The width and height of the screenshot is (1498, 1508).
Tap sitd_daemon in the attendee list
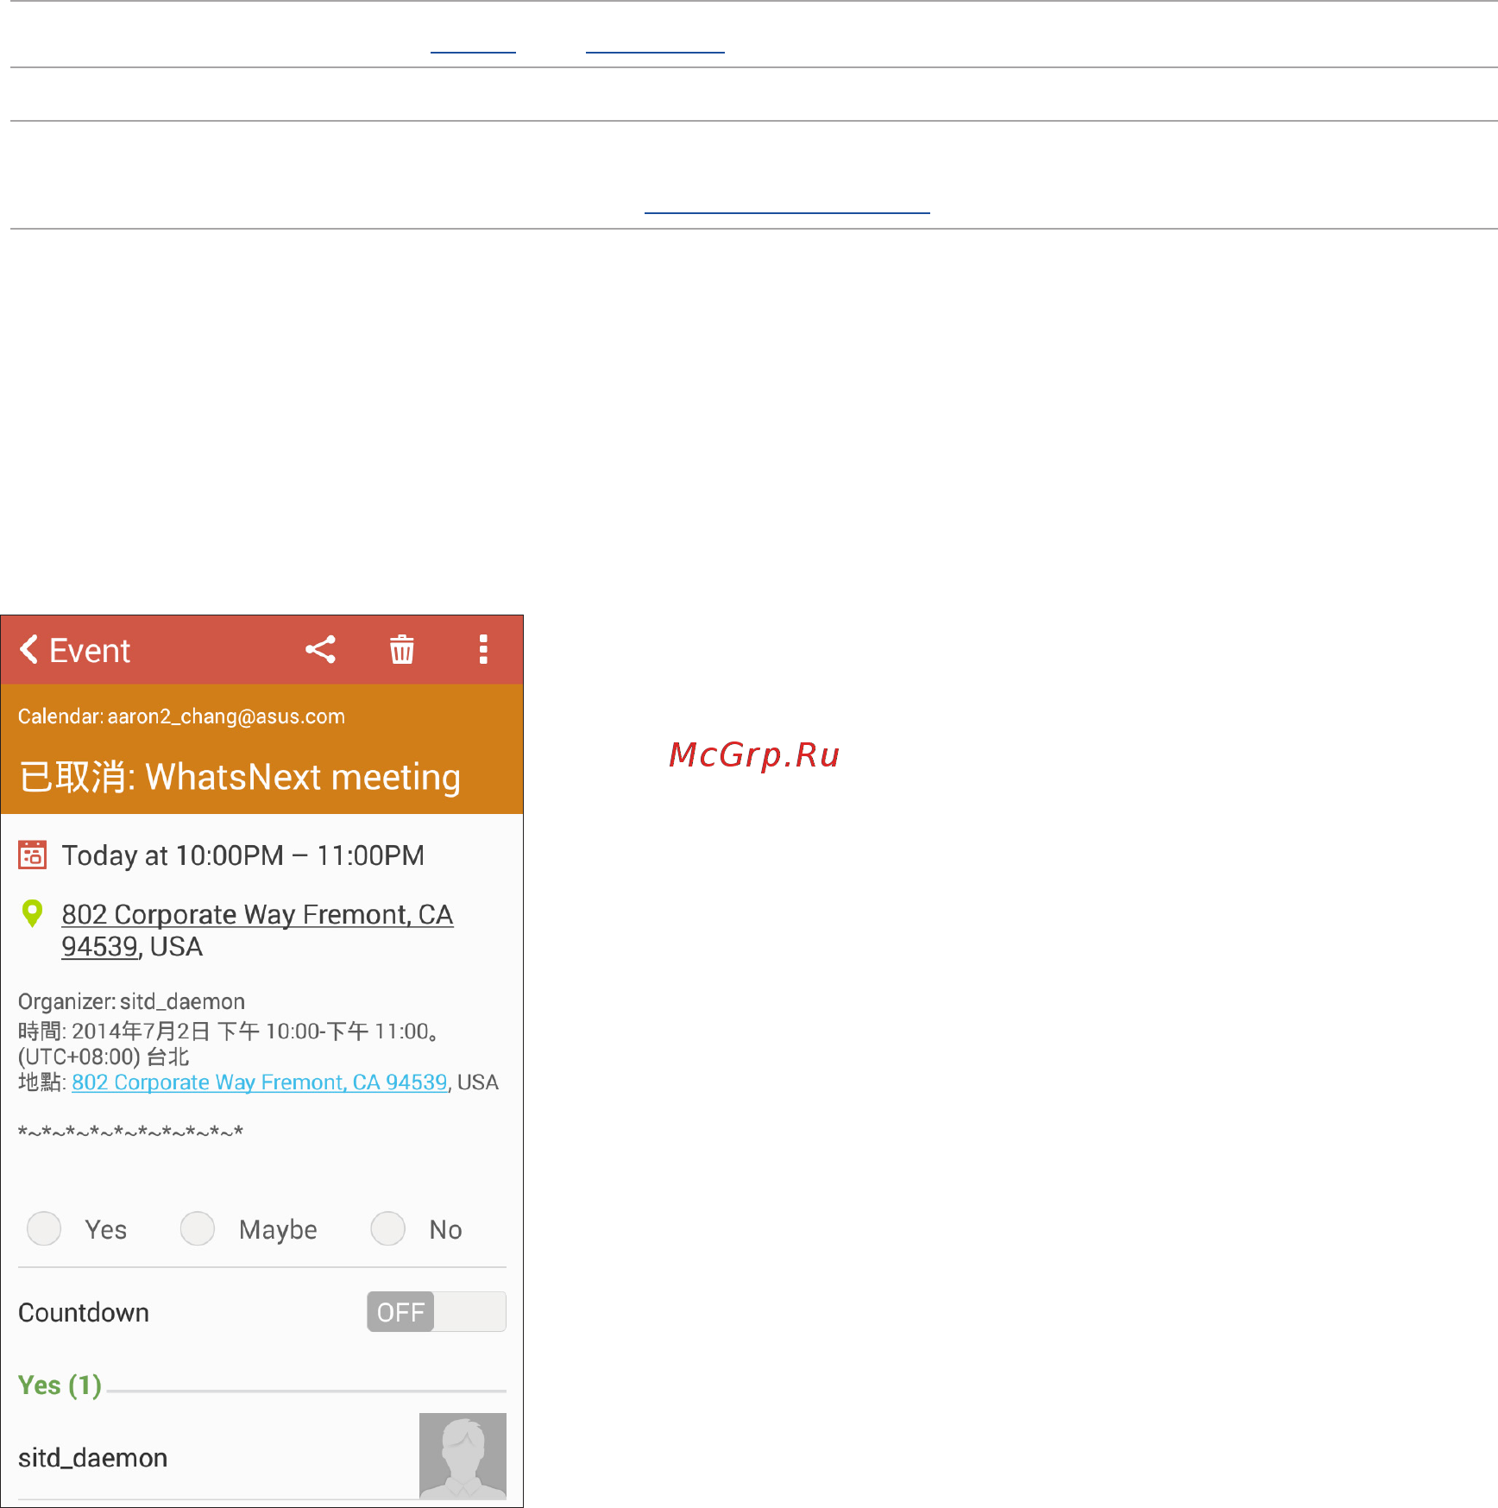93,1458
